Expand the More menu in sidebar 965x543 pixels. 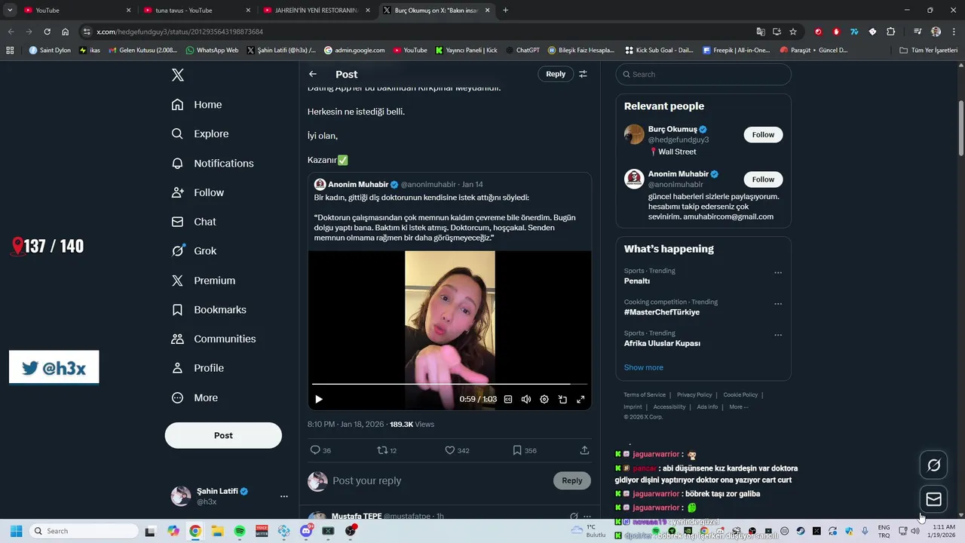(195, 397)
